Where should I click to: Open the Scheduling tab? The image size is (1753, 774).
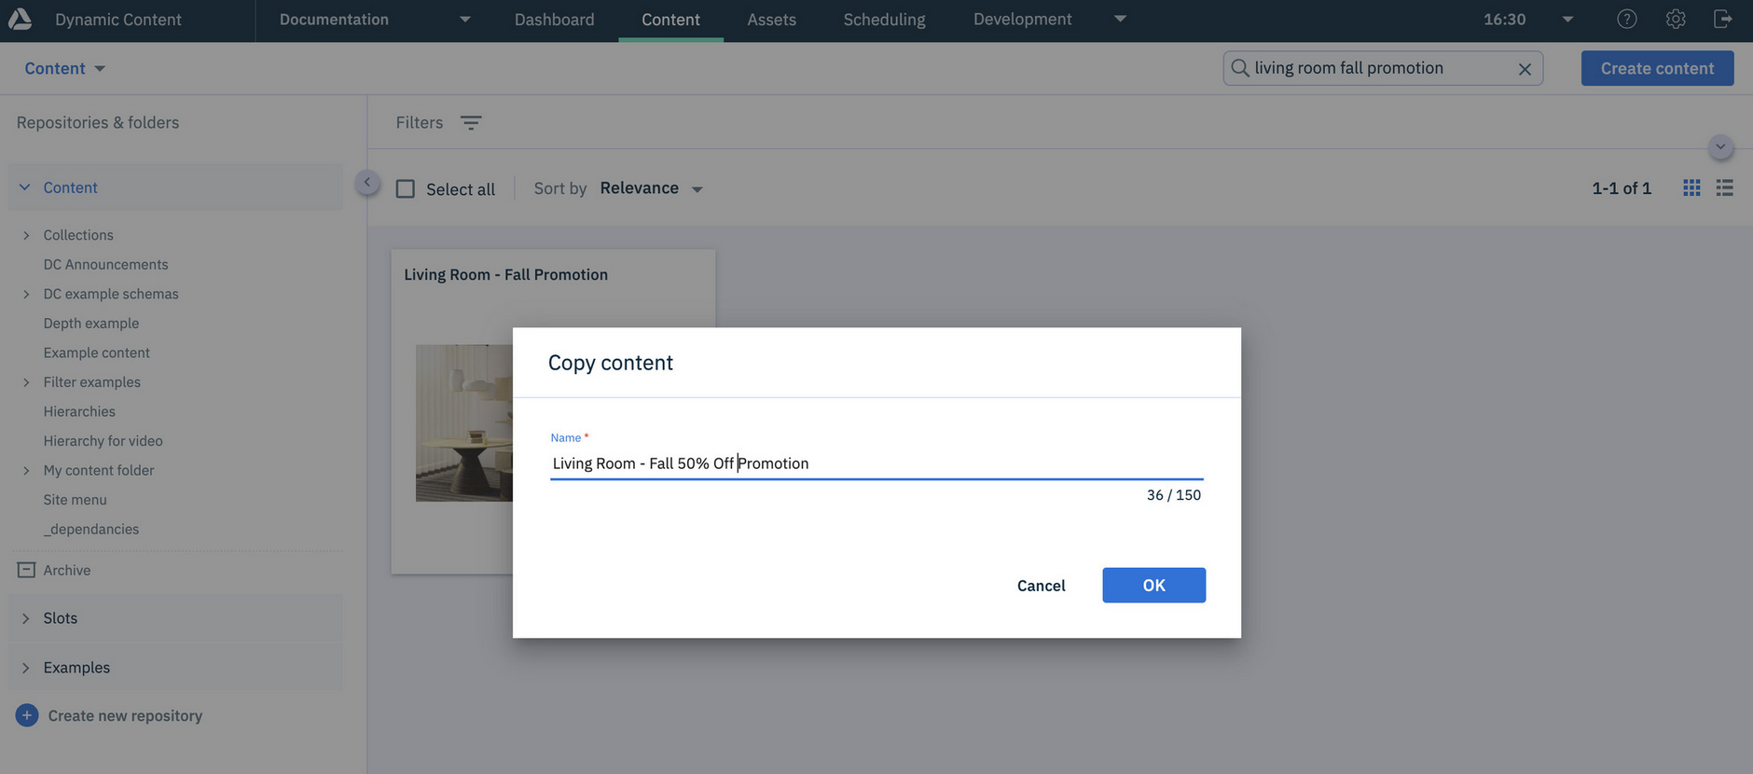pyautogui.click(x=884, y=20)
